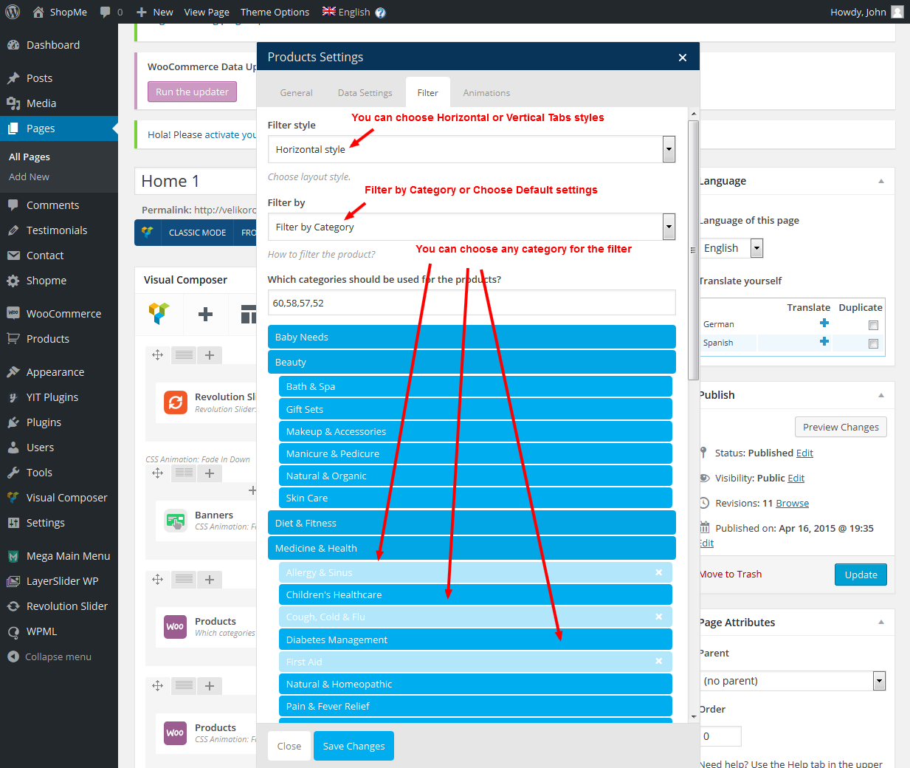Select the Diabetes Management category
Viewport: 910px width, 768px height.
click(475, 640)
